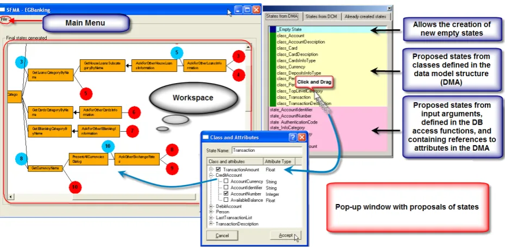
Task: Click the Class and attributes column header
Action: (x=235, y=161)
